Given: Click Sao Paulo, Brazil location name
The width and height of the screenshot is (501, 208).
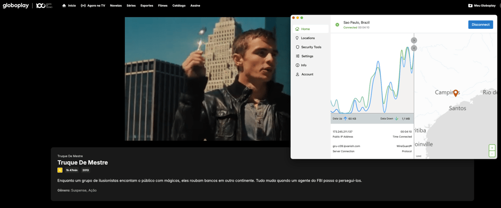Looking at the screenshot, I should (x=356, y=22).
